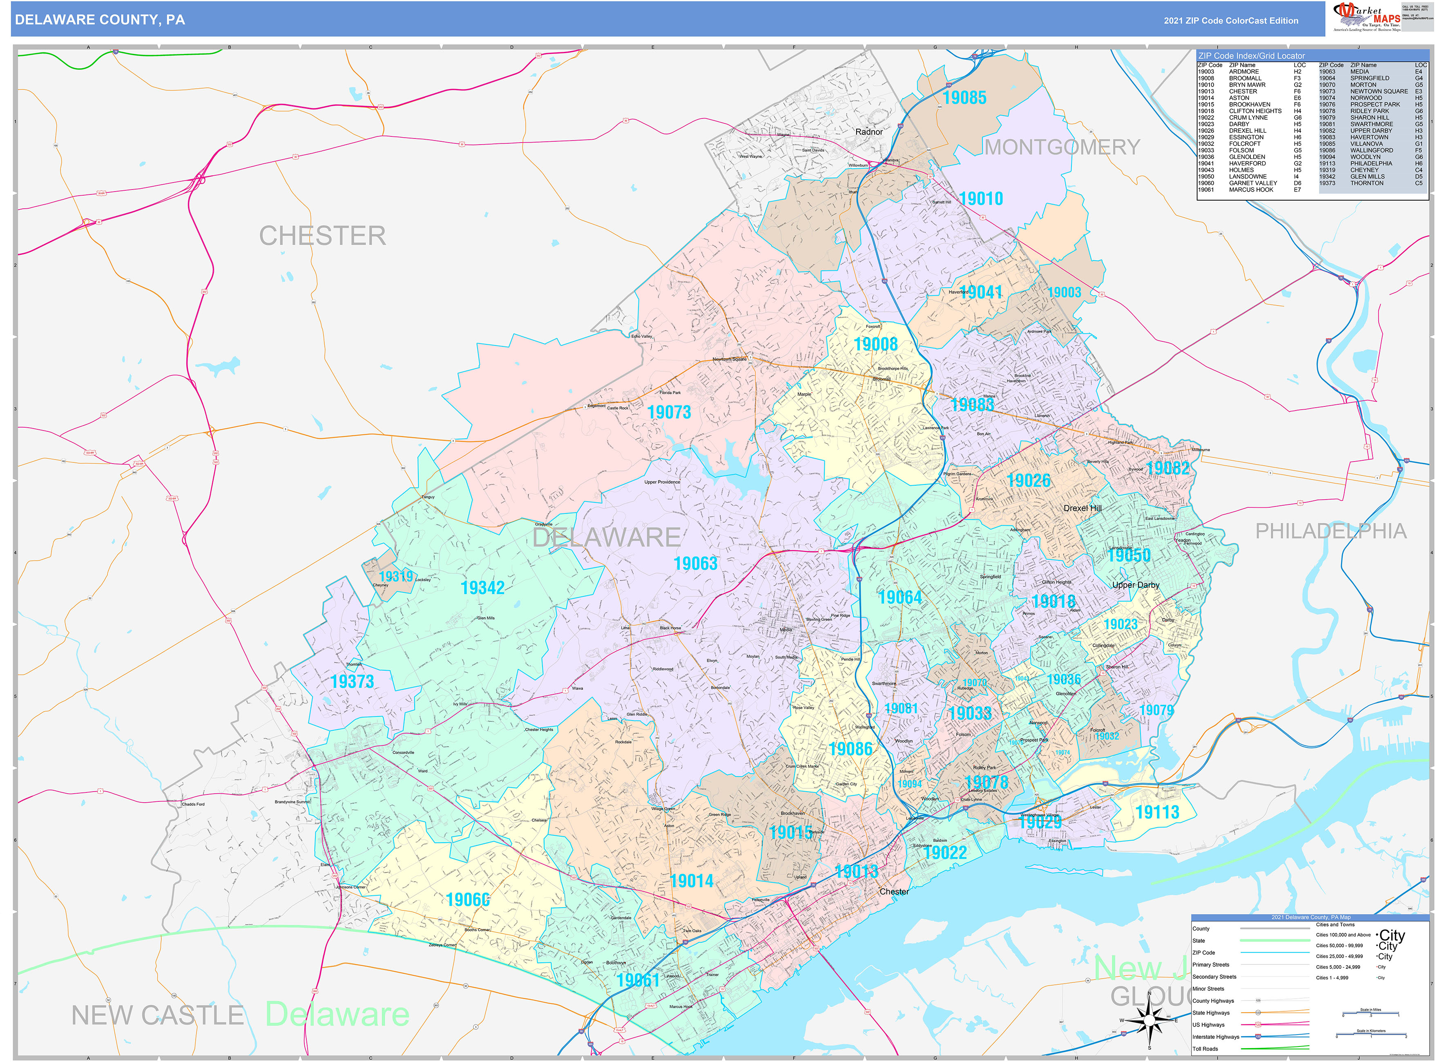Screen dimensions: 1444x1062
Task: Click the Interstate Highways shield symbol in legend
Action: (x=1258, y=1037)
